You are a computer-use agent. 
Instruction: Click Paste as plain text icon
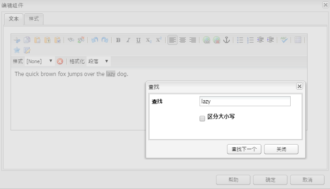(47, 40)
